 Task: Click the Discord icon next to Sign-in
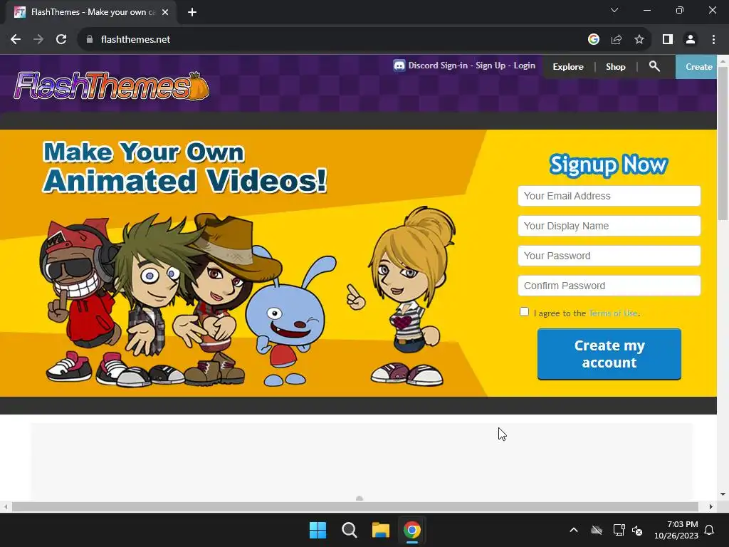click(399, 66)
